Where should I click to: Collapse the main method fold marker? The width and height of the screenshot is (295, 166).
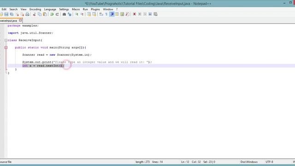click(6, 47)
